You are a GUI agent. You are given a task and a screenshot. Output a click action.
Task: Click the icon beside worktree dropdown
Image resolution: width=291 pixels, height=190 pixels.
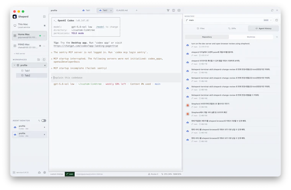277,20
